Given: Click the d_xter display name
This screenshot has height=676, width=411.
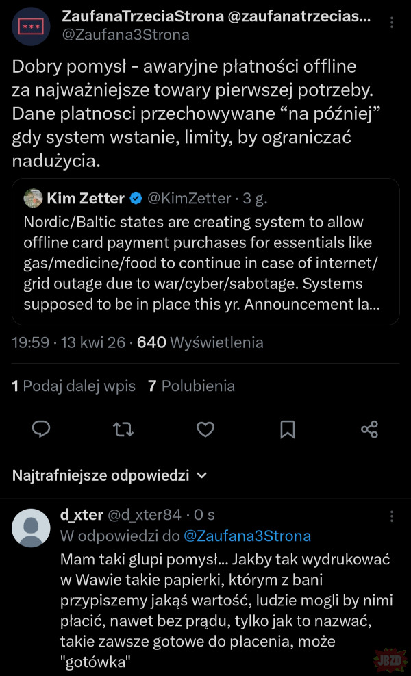Looking at the screenshot, I should 82,515.
